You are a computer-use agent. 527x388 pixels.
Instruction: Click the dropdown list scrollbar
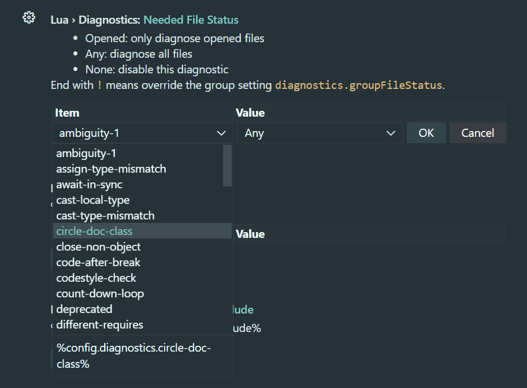tap(227, 167)
